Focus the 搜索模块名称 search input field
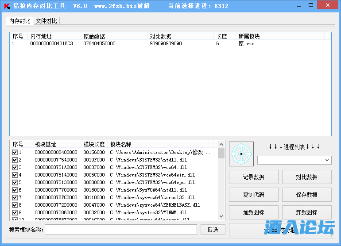Viewport: 341px width, 246px height. pos(120,230)
